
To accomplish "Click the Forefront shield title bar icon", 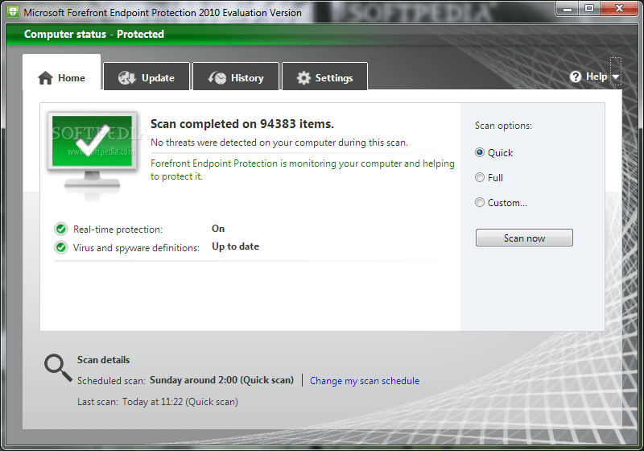I will [13, 11].
